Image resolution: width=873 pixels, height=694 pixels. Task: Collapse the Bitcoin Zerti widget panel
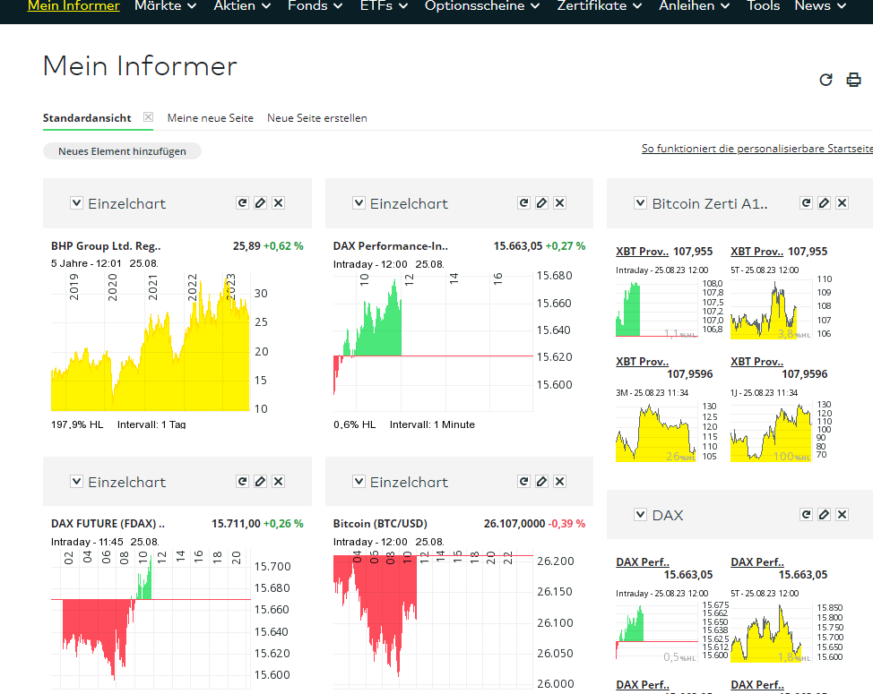(640, 203)
